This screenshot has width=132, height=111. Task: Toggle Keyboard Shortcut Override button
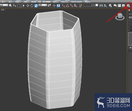click(x=59, y=6)
